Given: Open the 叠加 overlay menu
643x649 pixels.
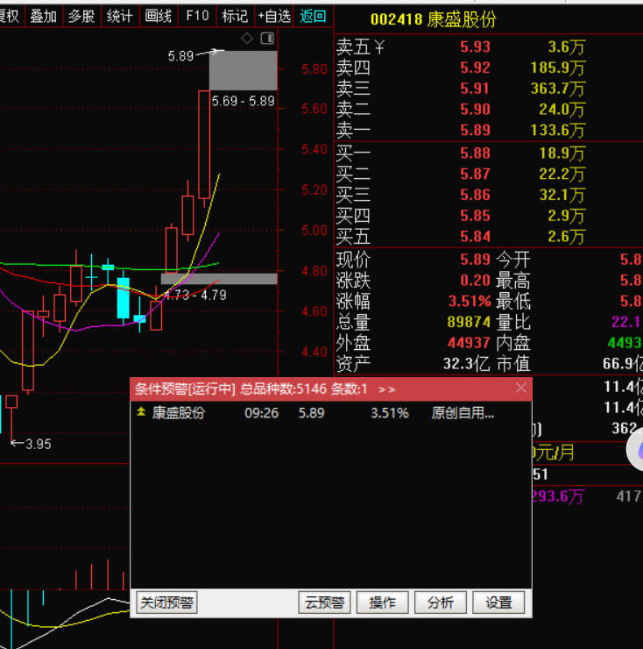Looking at the screenshot, I should point(43,16).
